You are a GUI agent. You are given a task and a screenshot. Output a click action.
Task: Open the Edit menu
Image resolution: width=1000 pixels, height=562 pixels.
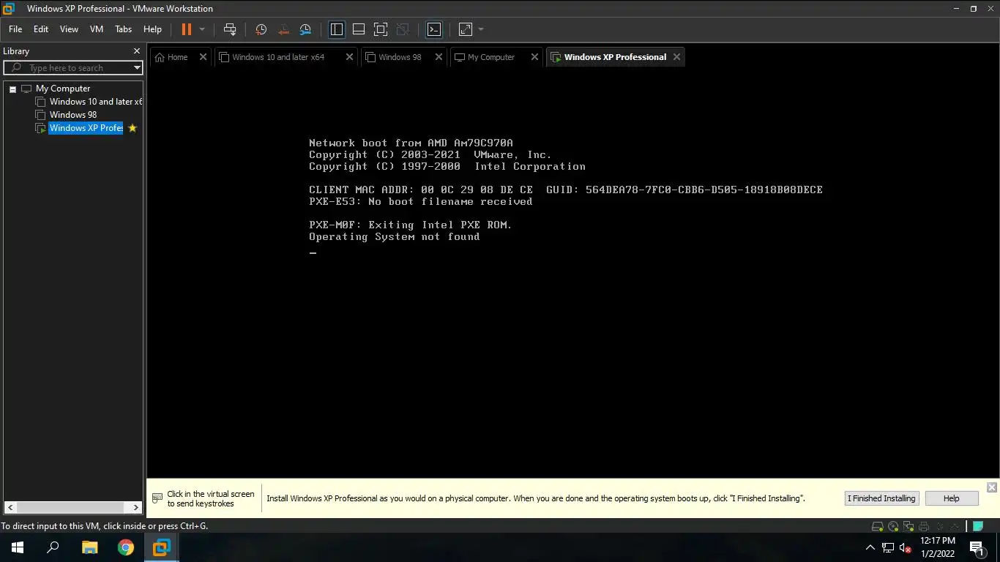point(41,29)
